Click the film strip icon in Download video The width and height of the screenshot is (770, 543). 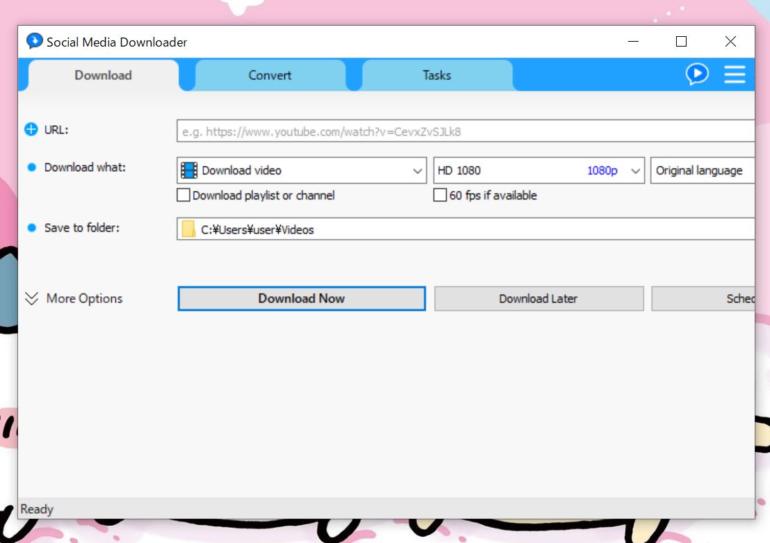(189, 170)
